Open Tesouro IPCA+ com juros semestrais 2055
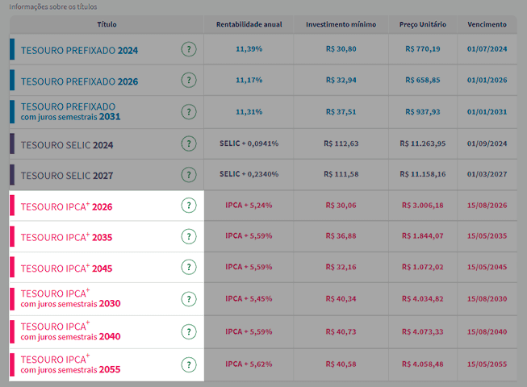The image size is (527, 387). [x=70, y=364]
